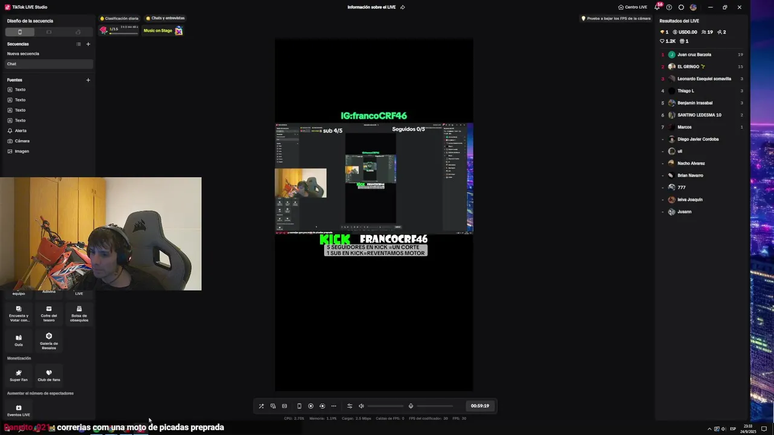Open the three-dots more options
Viewport: 774px width, 435px height.
point(334,406)
